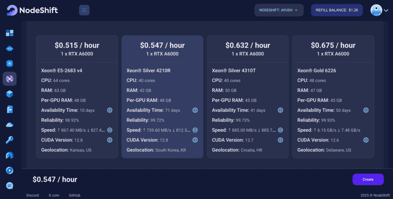Click Geolocation: Croatia, HR text
393x199 pixels.
coord(238,150)
